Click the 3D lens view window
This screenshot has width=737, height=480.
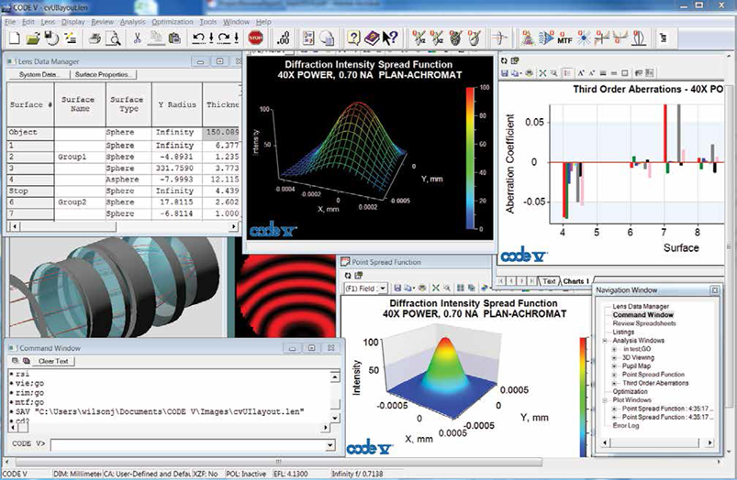(x=115, y=287)
